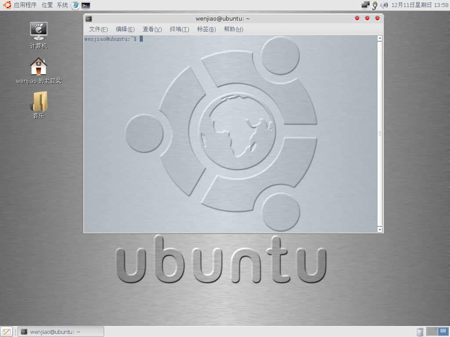Click the power plug battery icon

(375, 5)
